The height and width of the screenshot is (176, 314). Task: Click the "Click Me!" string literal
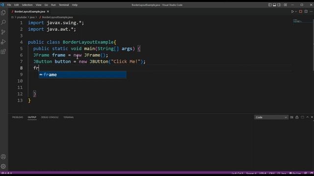126,62
